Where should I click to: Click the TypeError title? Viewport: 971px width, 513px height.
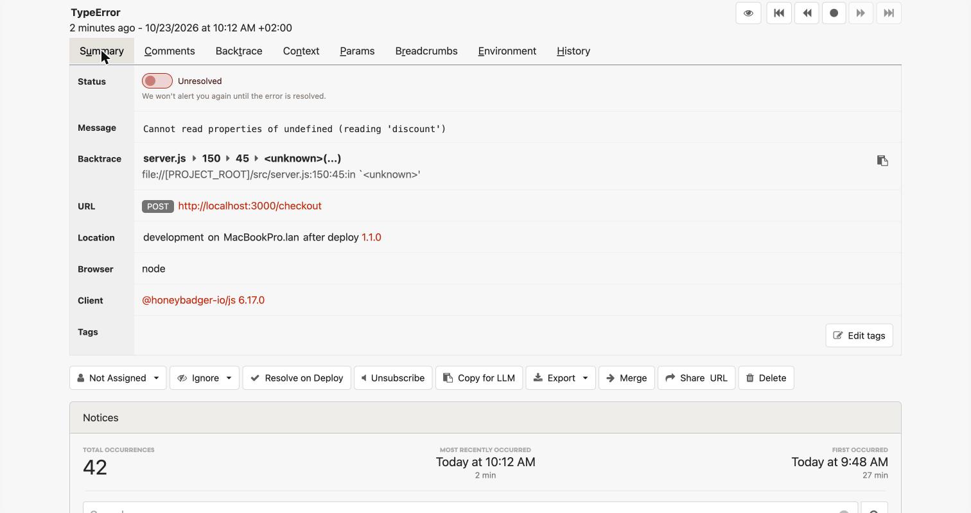(x=96, y=12)
